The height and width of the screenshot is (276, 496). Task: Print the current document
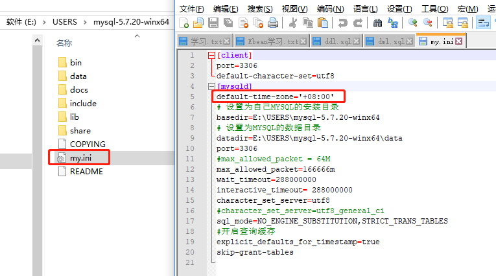tap(273, 23)
